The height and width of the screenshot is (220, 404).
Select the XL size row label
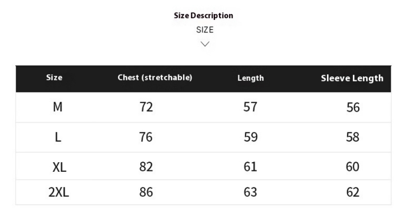[59, 167]
